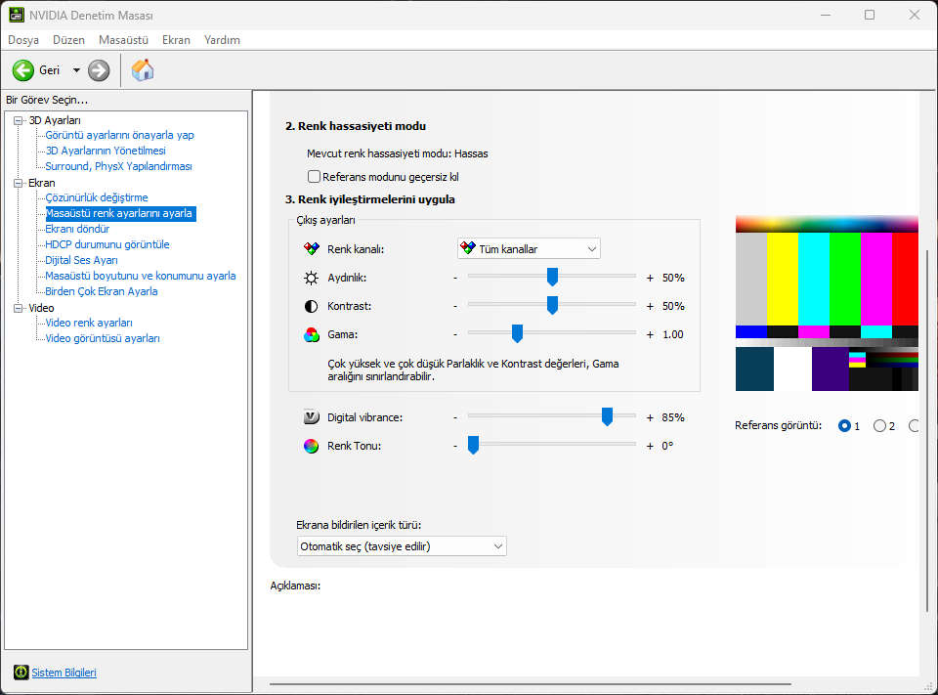Click the Aydınlık slider handle
The width and height of the screenshot is (938, 695).
[552, 277]
